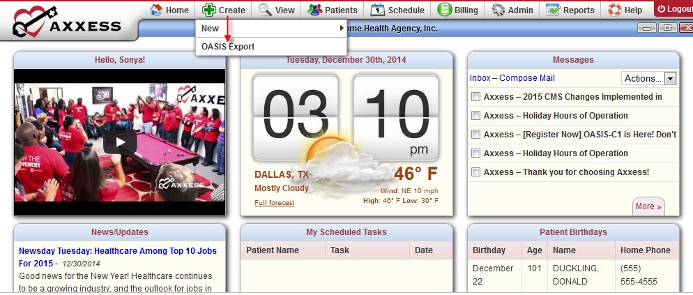Check the first Holiday Hours of Operation checkbox
Screen dimensions: 693x295
coord(475,116)
